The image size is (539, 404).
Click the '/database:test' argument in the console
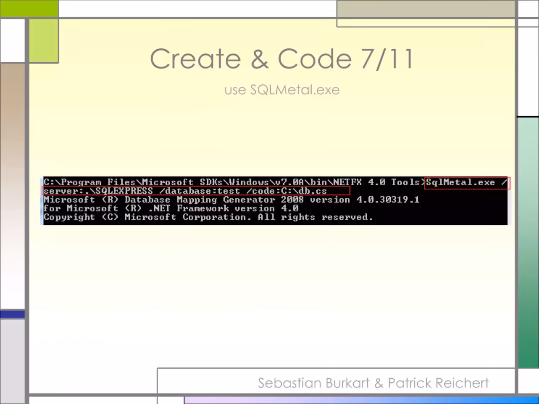[199, 191]
